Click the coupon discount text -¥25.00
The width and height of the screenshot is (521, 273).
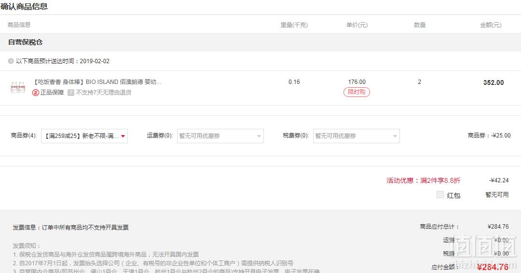tap(501, 136)
